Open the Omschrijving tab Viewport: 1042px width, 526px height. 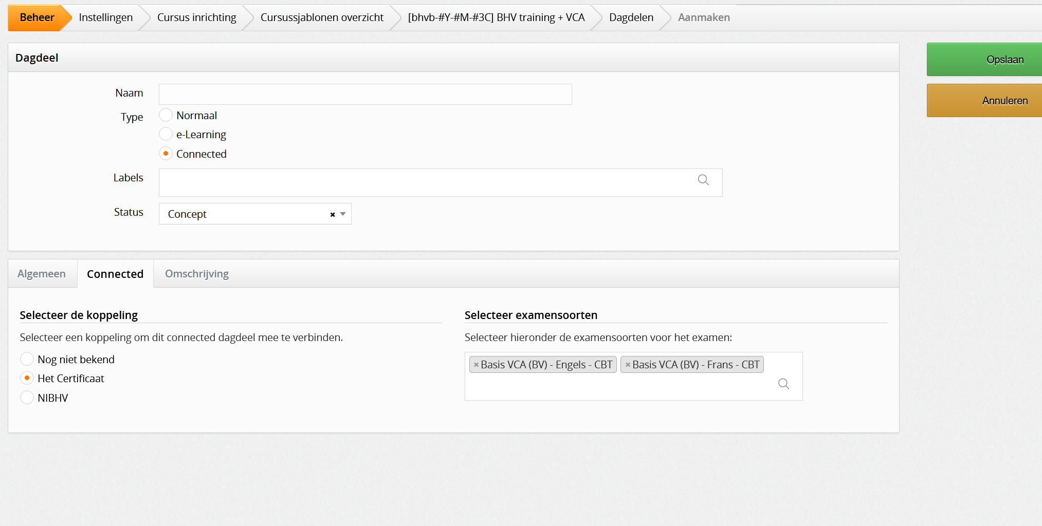(197, 274)
